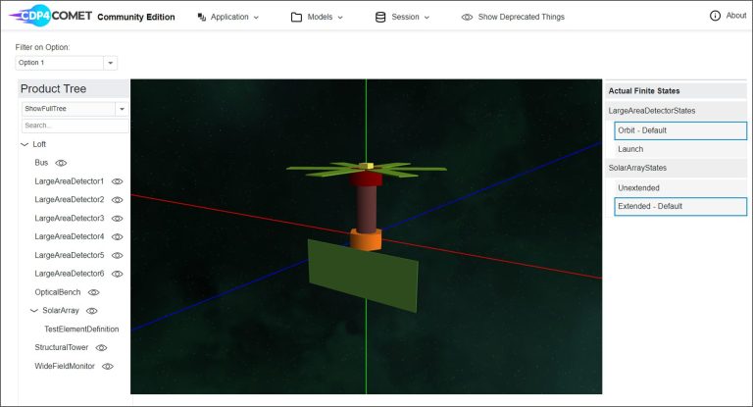The height and width of the screenshot is (407, 753).
Task: Toggle visibility of LargeAreaDetector4
Action: pos(118,236)
